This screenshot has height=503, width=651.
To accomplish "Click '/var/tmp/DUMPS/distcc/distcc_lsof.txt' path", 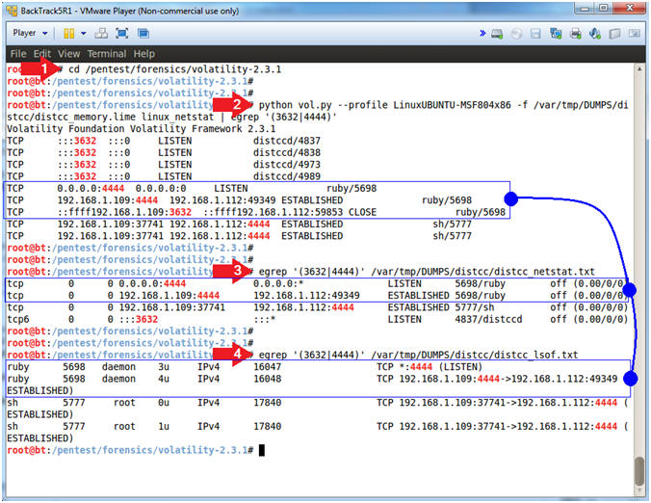I will [x=475, y=356].
